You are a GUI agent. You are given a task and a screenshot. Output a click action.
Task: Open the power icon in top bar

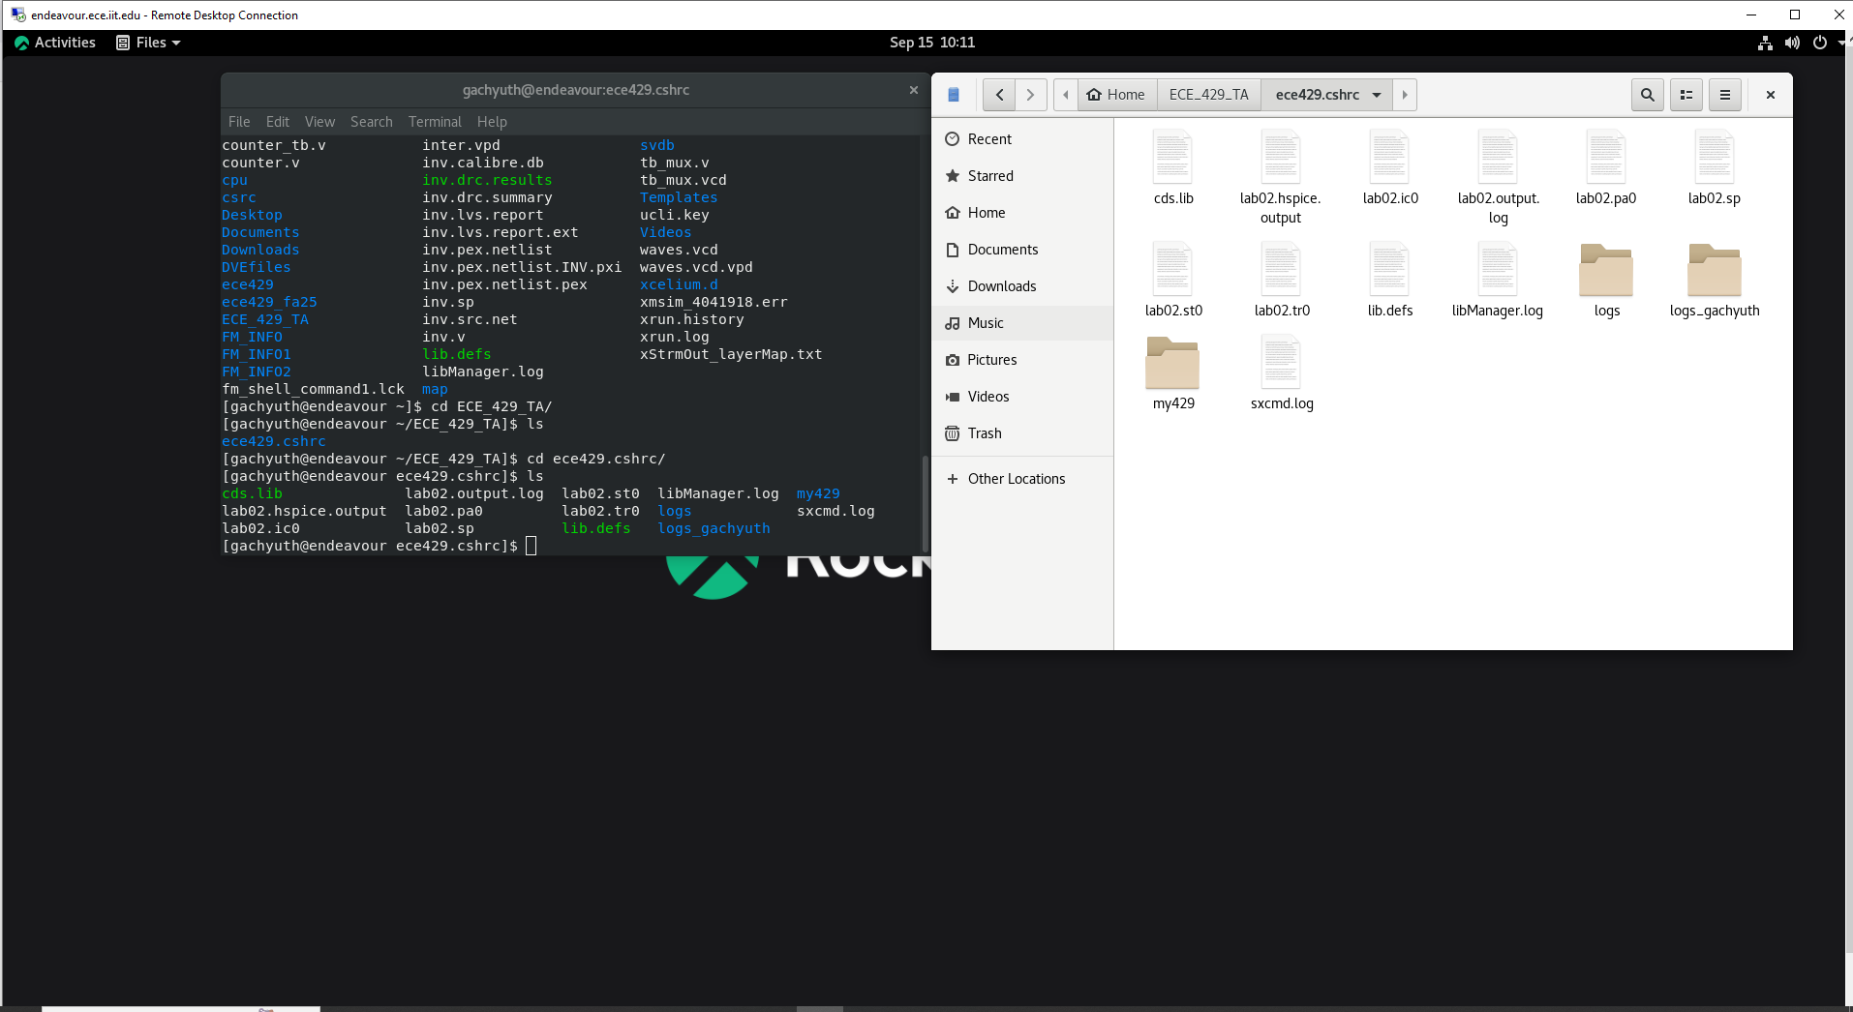[x=1819, y=43]
